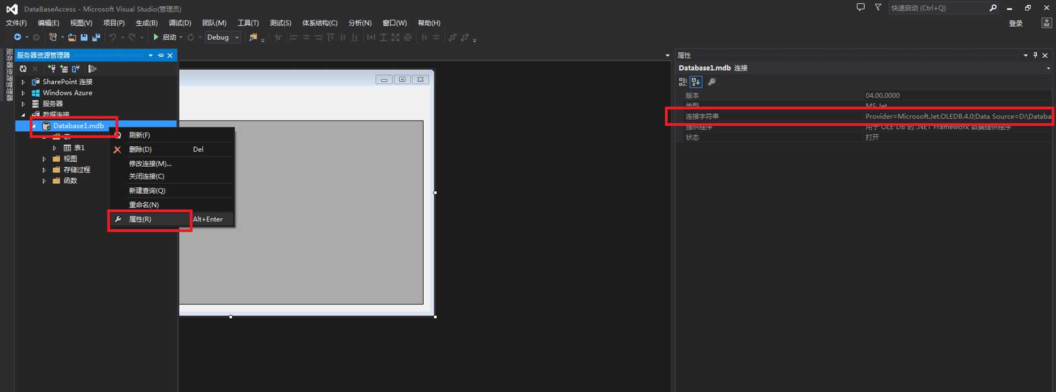The width and height of the screenshot is (1056, 392).
Task: Choose 属性(R) from context menu
Action: click(172, 219)
